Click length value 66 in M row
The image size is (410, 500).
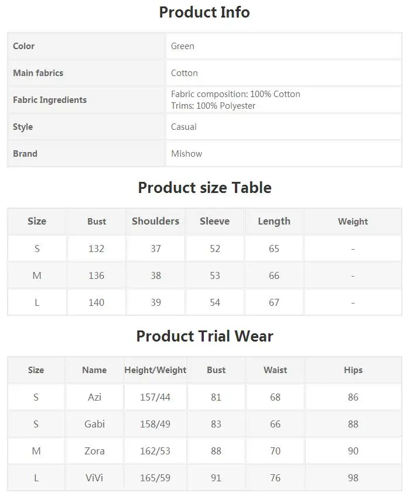click(x=274, y=275)
